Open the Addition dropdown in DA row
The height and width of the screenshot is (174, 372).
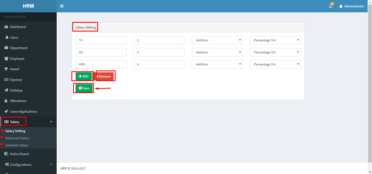217,52
